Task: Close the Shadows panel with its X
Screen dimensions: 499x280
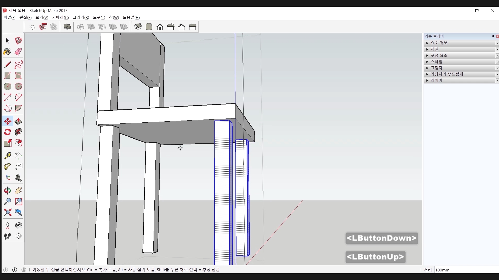Action: point(497,68)
